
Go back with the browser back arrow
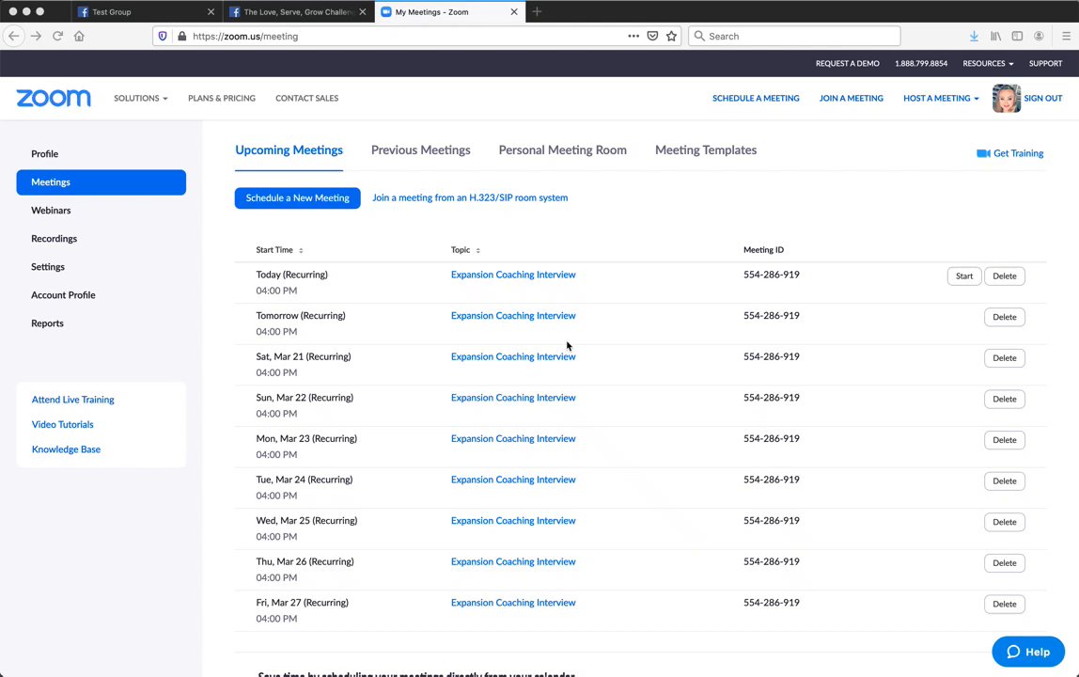14,36
